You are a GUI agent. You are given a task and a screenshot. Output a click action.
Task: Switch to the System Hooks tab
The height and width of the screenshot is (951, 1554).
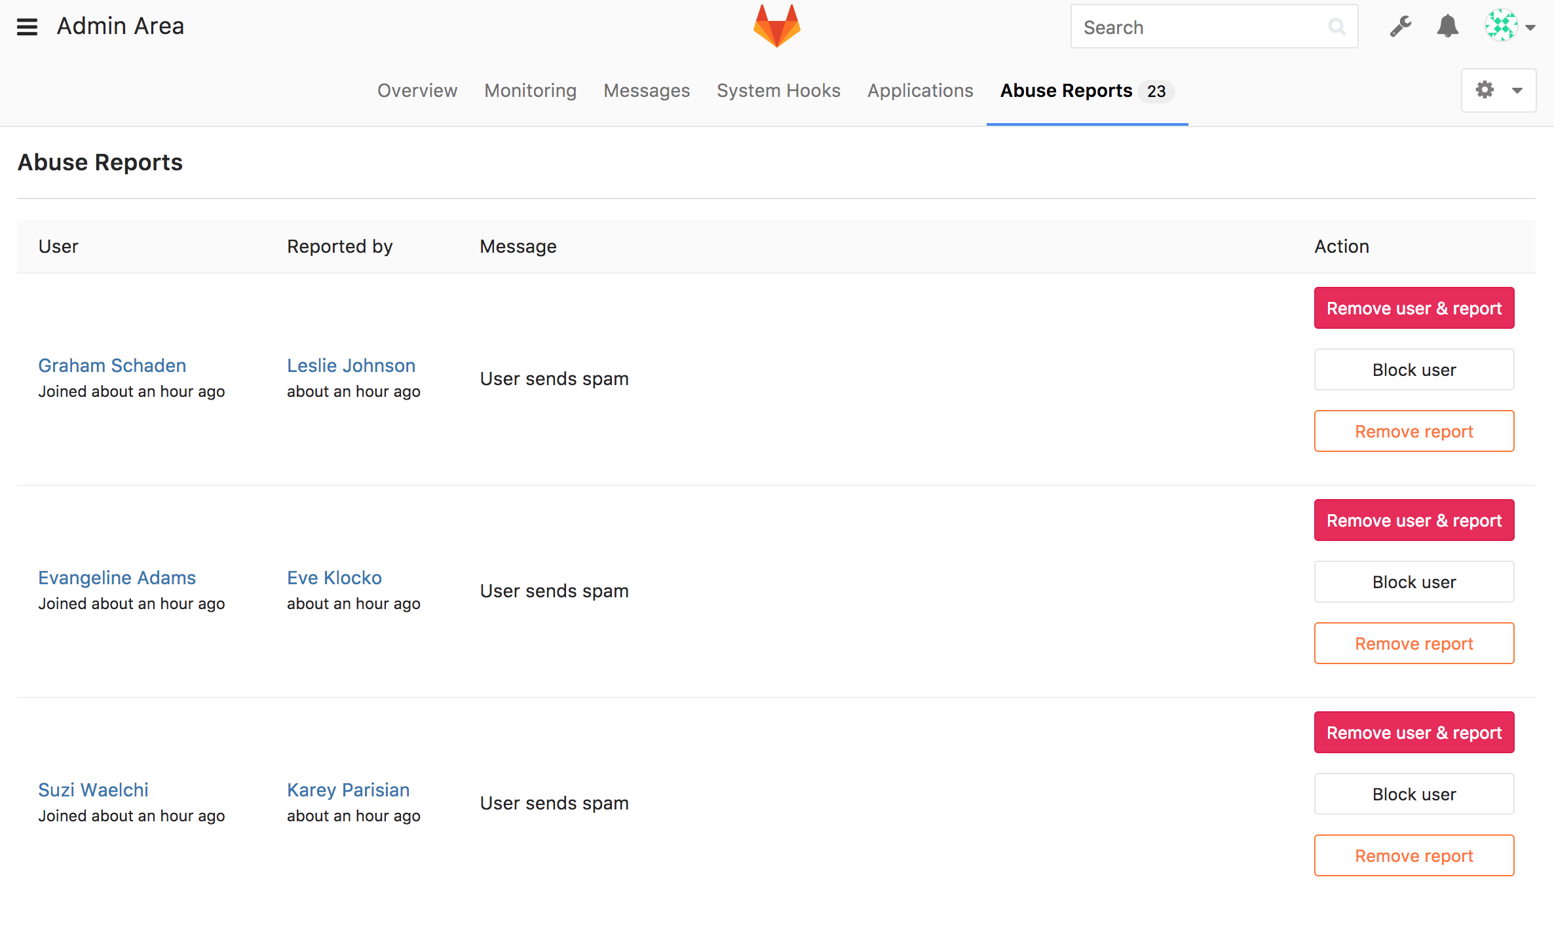(x=778, y=90)
